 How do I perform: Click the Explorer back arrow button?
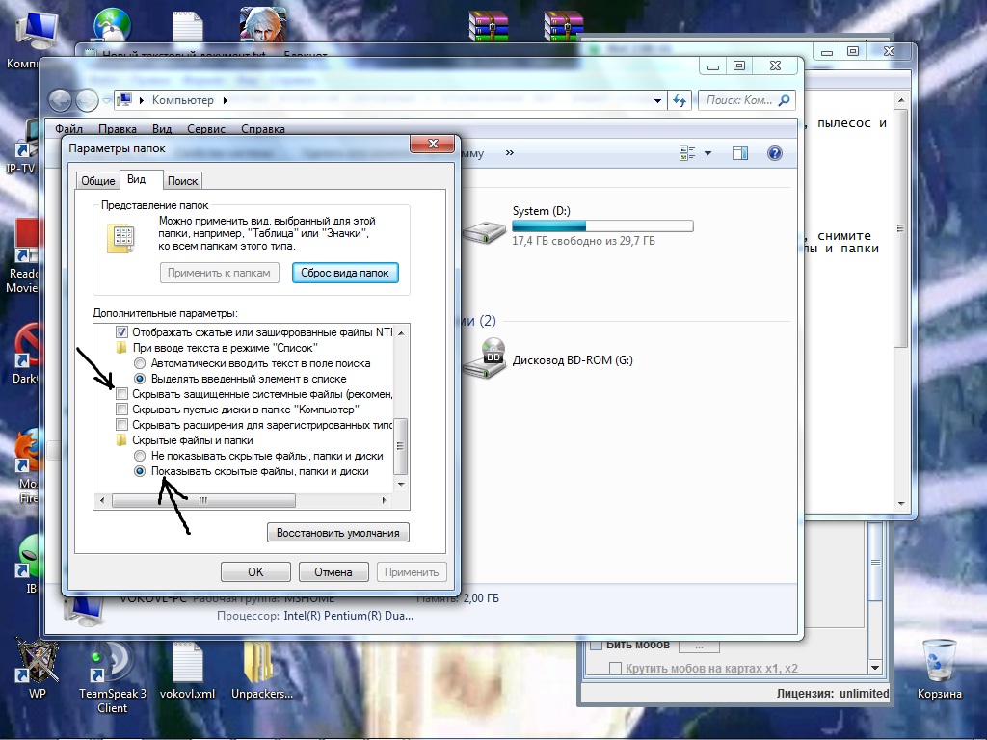coord(61,100)
